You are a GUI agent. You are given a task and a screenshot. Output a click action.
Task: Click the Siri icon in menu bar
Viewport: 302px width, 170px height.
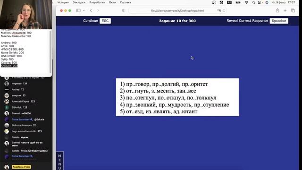[267, 2]
